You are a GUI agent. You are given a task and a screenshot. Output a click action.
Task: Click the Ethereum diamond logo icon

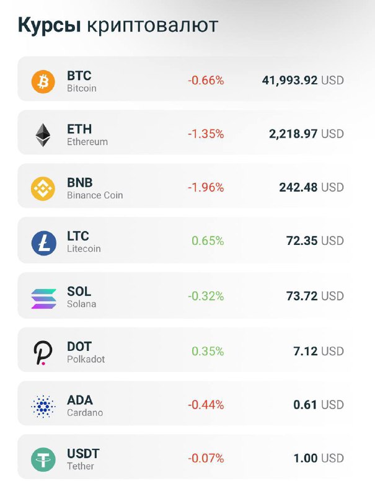(x=43, y=135)
